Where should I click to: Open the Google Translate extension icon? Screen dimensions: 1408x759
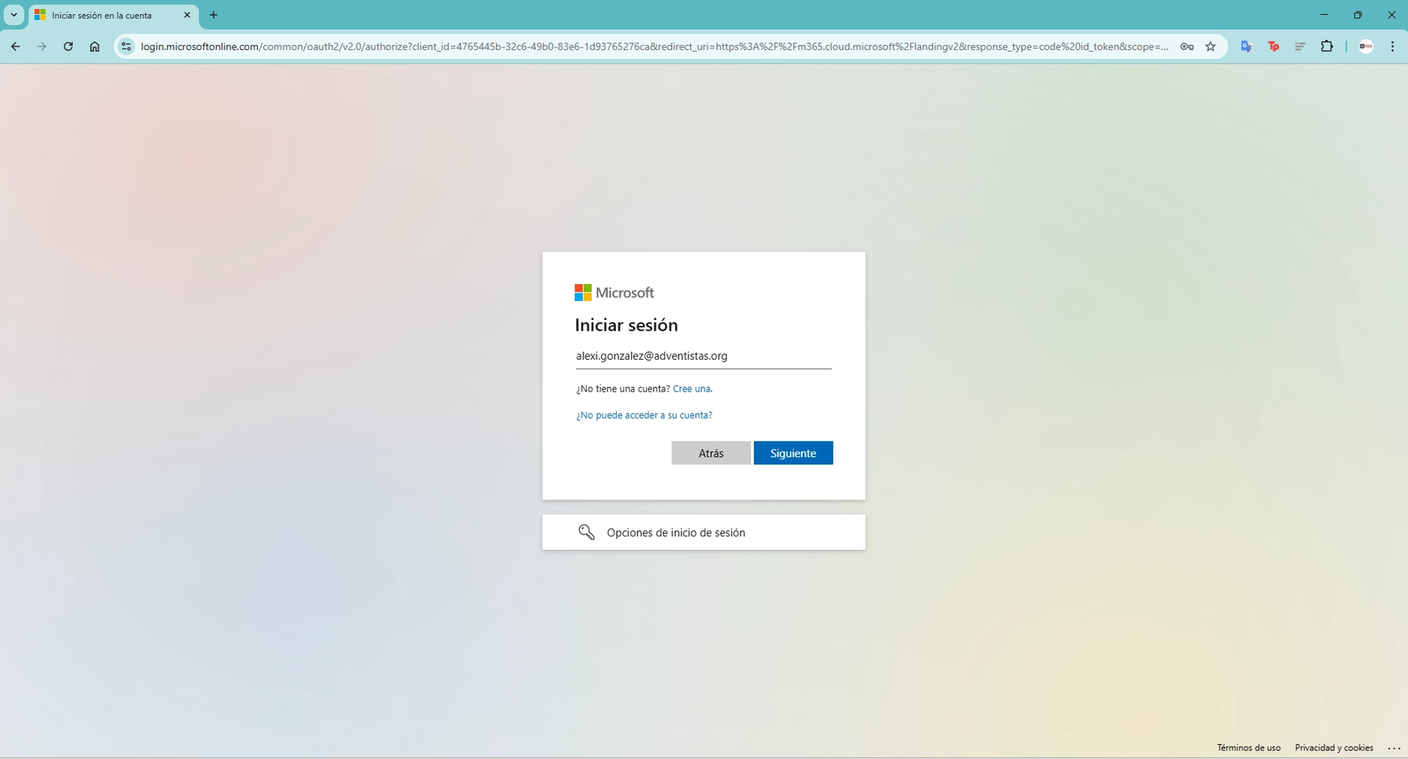tap(1246, 47)
